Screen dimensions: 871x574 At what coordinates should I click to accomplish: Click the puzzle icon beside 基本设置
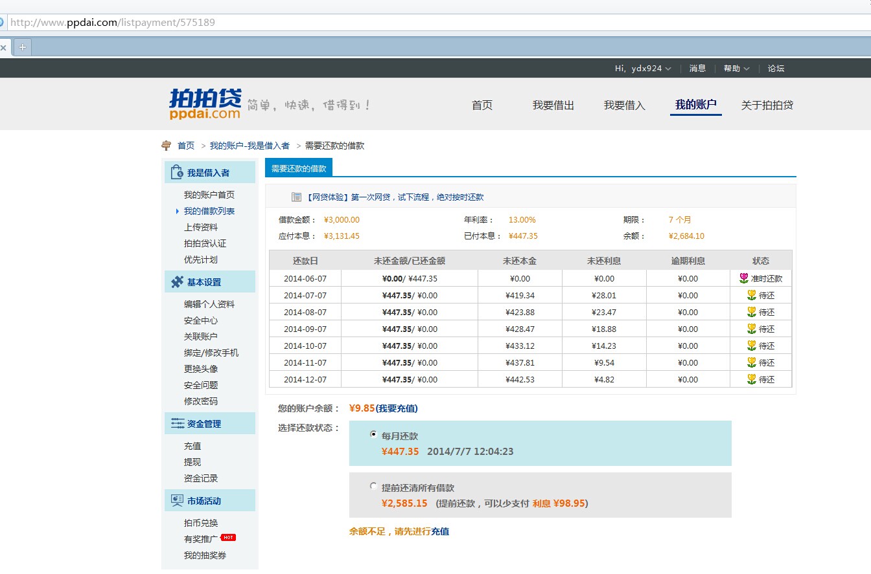(x=177, y=282)
